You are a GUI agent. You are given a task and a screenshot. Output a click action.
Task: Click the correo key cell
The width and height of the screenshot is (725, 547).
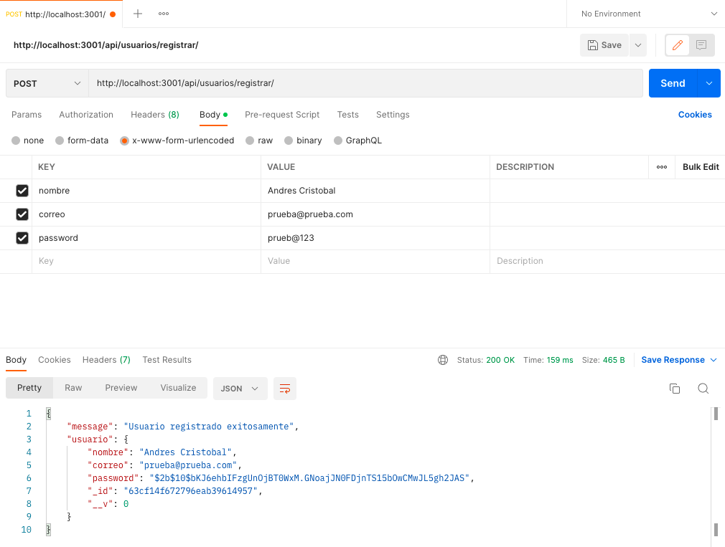click(146, 214)
